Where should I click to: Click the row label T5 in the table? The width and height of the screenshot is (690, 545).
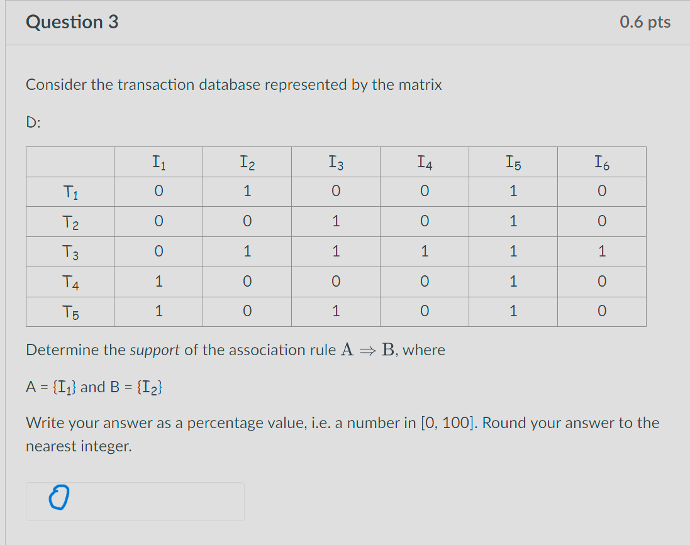pyautogui.click(x=68, y=311)
